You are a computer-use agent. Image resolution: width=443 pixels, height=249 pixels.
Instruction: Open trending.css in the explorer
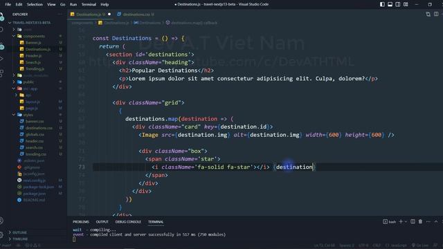coord(36,154)
